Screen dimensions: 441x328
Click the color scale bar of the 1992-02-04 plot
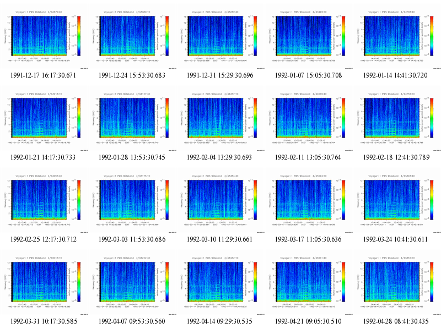click(255, 118)
